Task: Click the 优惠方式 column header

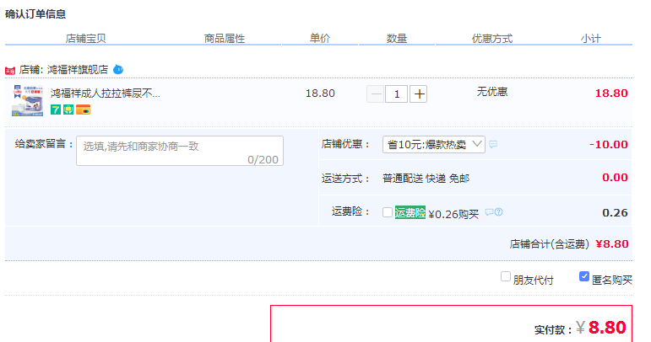Action: click(492, 39)
